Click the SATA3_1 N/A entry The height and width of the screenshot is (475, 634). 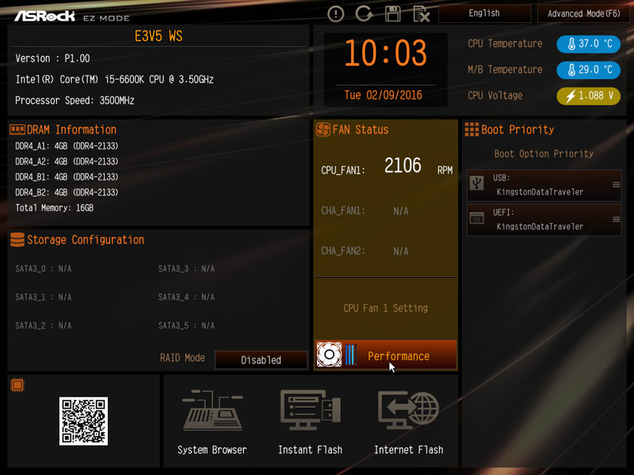point(44,298)
